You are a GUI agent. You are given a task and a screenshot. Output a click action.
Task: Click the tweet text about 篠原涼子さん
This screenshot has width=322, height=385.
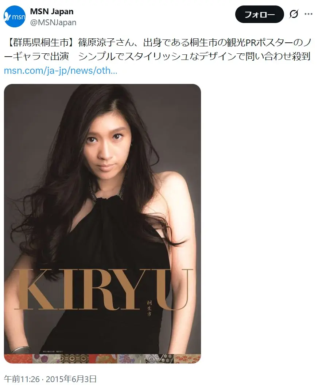tap(158, 50)
